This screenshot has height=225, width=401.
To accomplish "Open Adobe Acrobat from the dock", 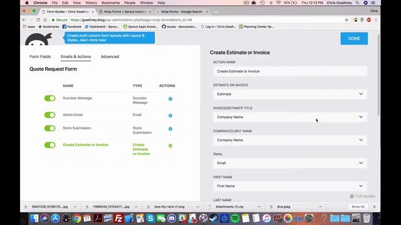I will coord(98,218).
